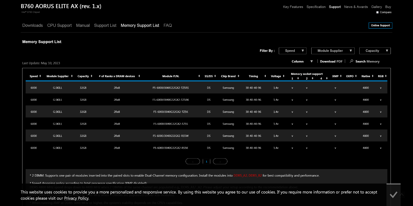Go to next page of results
This screenshot has height=206, width=413.
point(220,161)
